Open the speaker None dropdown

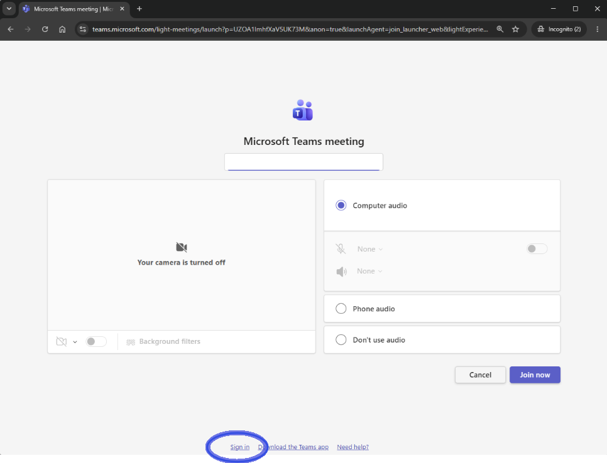(369, 271)
